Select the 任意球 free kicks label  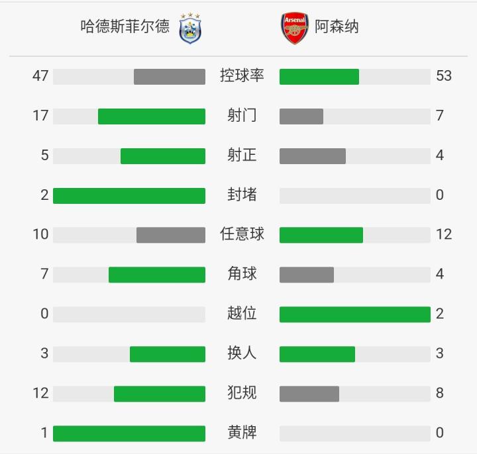242,234
